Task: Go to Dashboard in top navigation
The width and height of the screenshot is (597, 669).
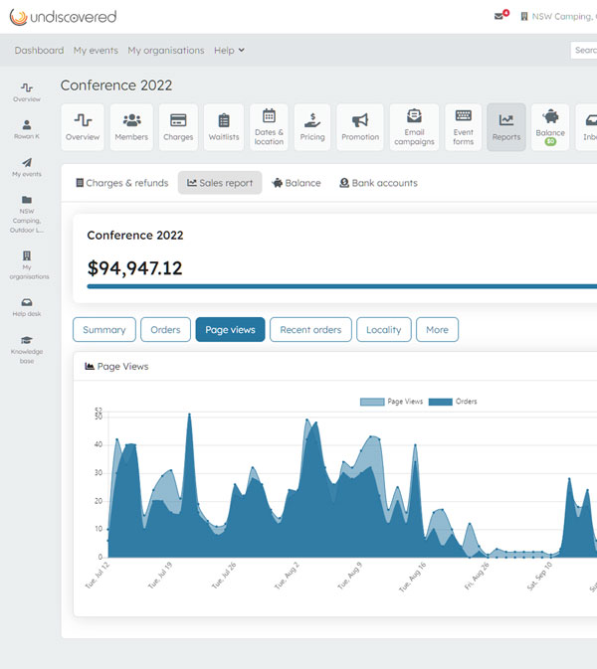Action: pyautogui.click(x=39, y=51)
